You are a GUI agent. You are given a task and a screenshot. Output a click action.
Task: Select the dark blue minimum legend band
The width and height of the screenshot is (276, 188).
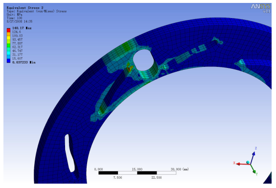coord(8,61)
